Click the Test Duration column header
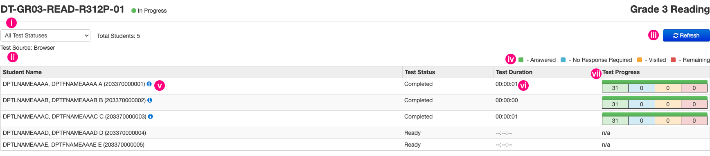 (x=514, y=72)
